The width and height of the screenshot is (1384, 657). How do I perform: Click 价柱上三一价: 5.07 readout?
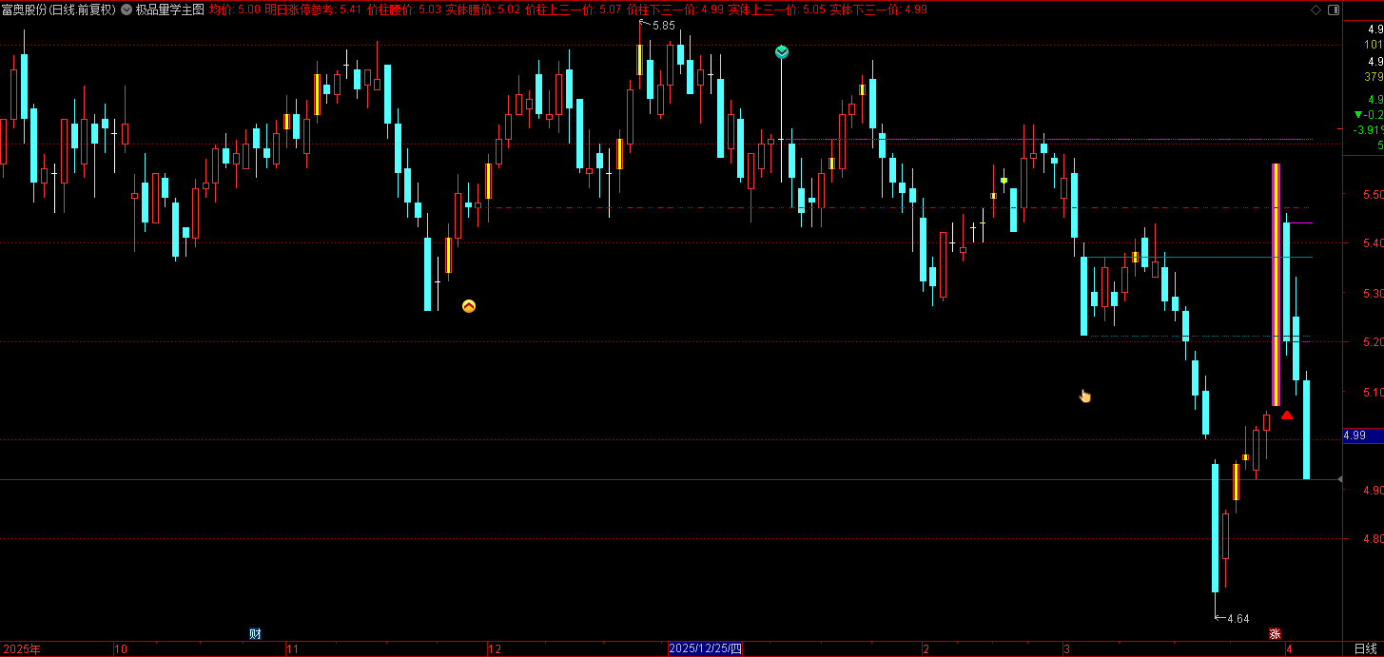coord(574,10)
